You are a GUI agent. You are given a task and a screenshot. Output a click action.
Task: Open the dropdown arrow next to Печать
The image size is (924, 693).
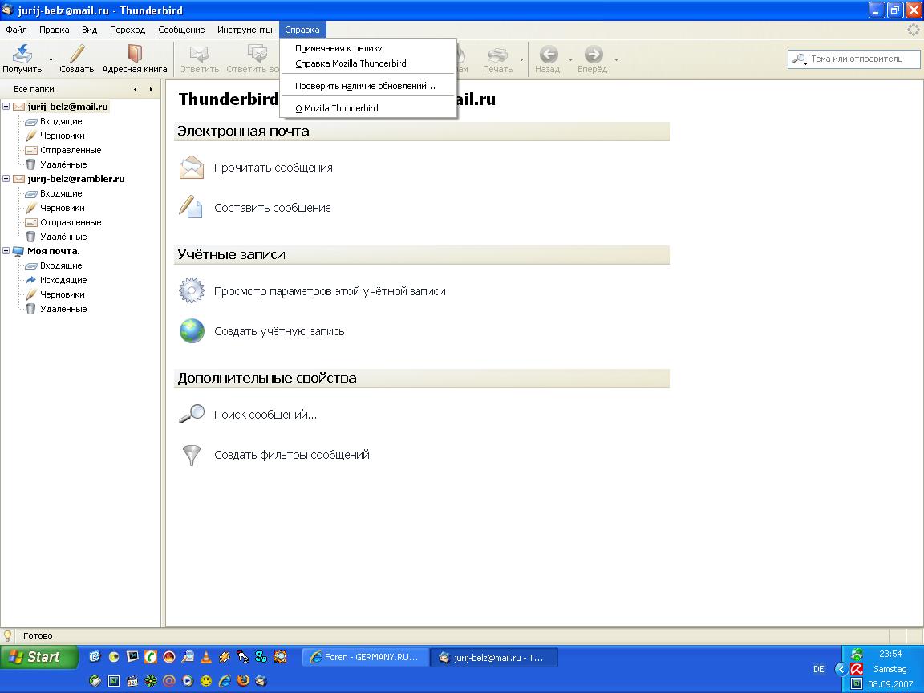click(x=521, y=59)
